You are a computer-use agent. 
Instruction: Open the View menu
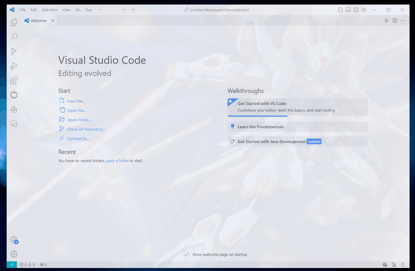click(x=66, y=10)
